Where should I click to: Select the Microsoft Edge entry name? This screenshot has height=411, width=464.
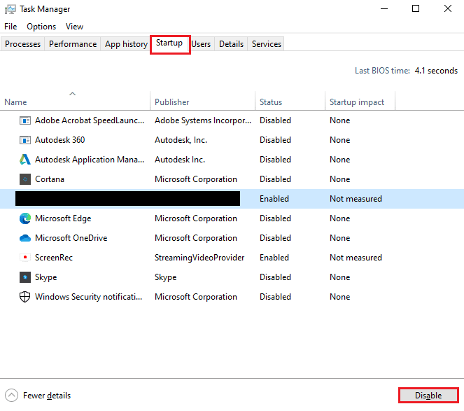63,218
